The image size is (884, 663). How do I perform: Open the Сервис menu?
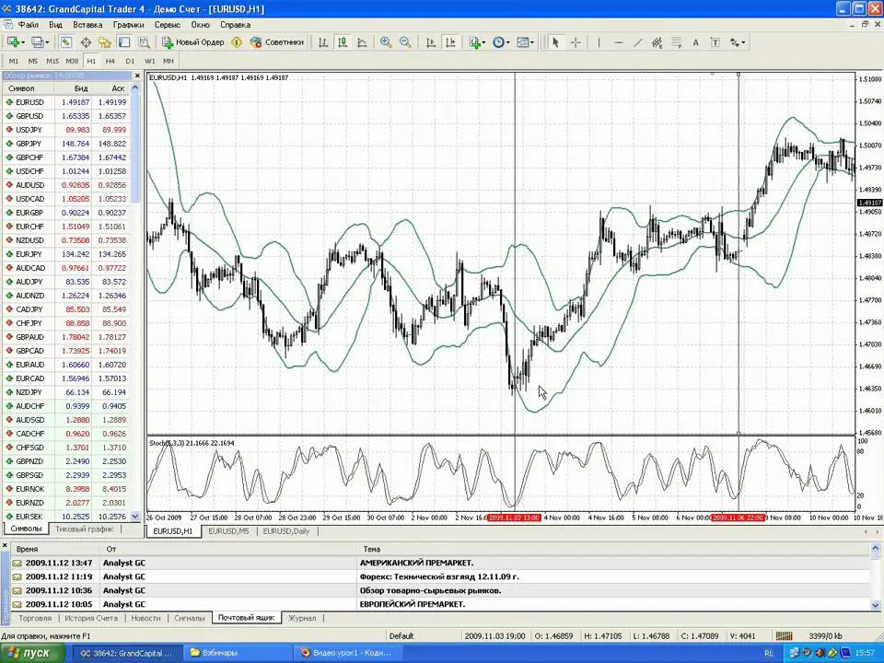167,25
